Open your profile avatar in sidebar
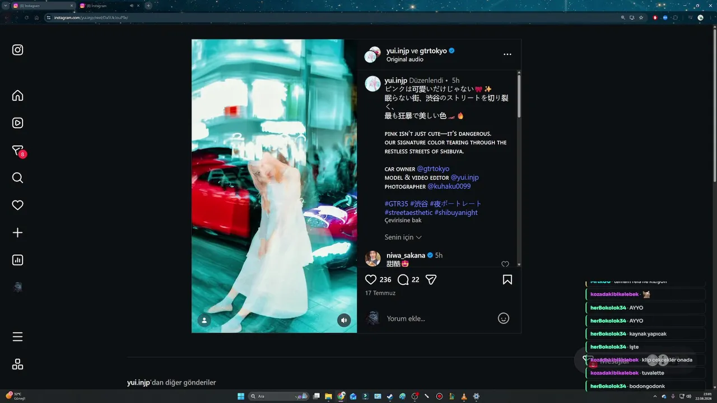Viewport: 717px width, 403px height. pyautogui.click(x=17, y=287)
